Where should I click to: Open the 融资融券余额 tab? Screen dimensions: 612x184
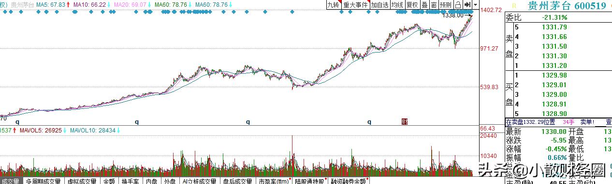pos(349,181)
